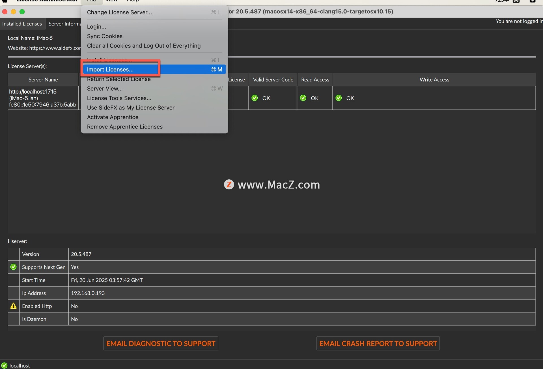This screenshot has height=369, width=543.
Task: Select Change License Server menu entry
Action: click(119, 12)
